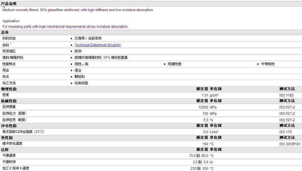Select the 混合 value
302x171 pixels.
pyautogui.click(x=78, y=70)
